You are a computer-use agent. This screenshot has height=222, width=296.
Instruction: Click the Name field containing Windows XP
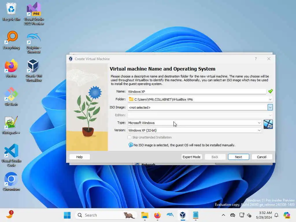(197, 92)
